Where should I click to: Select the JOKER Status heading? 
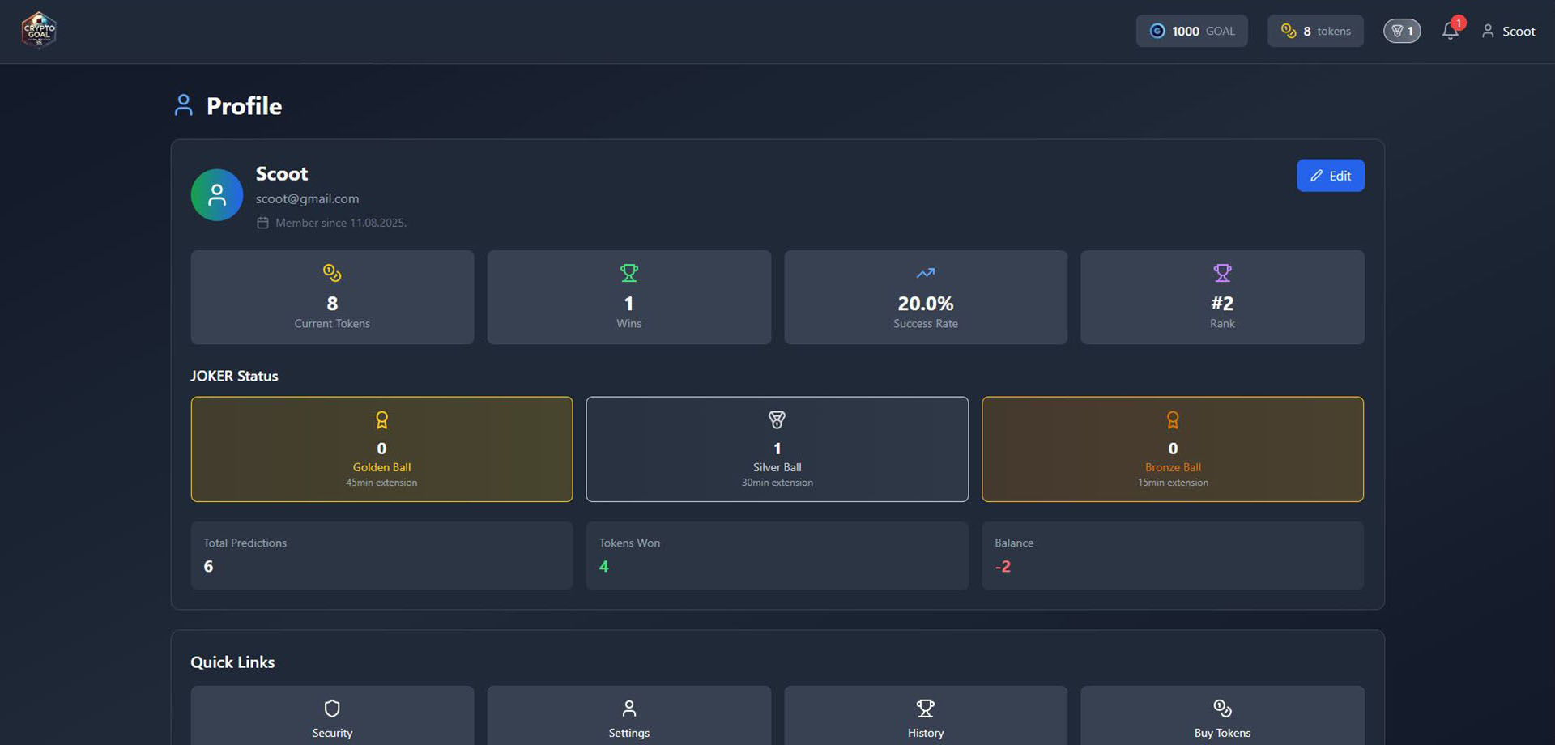pos(234,376)
